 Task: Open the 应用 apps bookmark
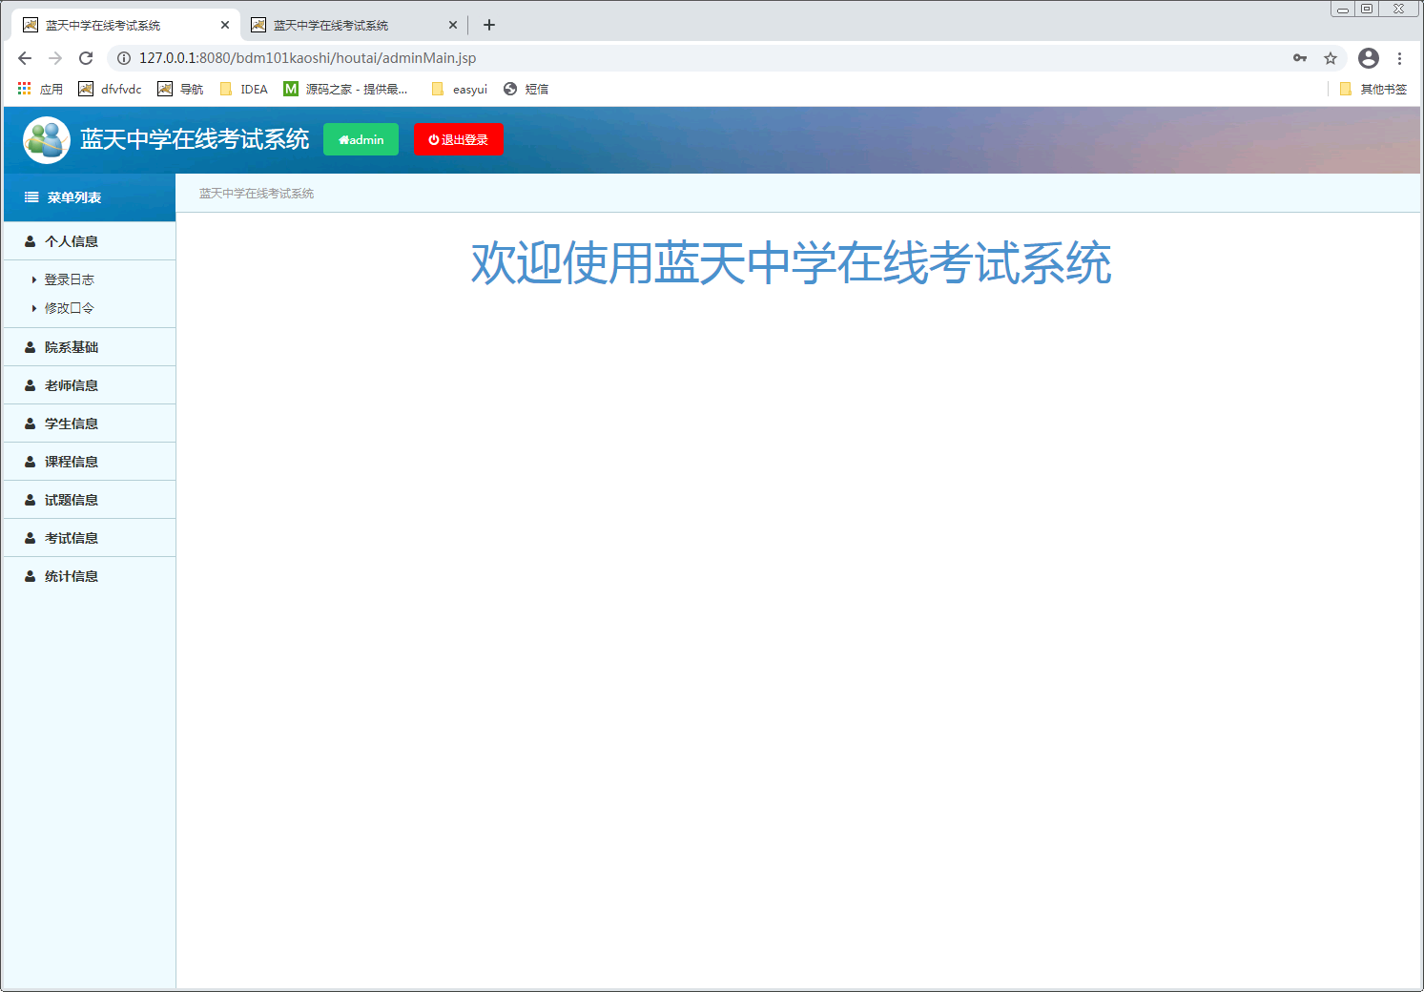tap(40, 89)
